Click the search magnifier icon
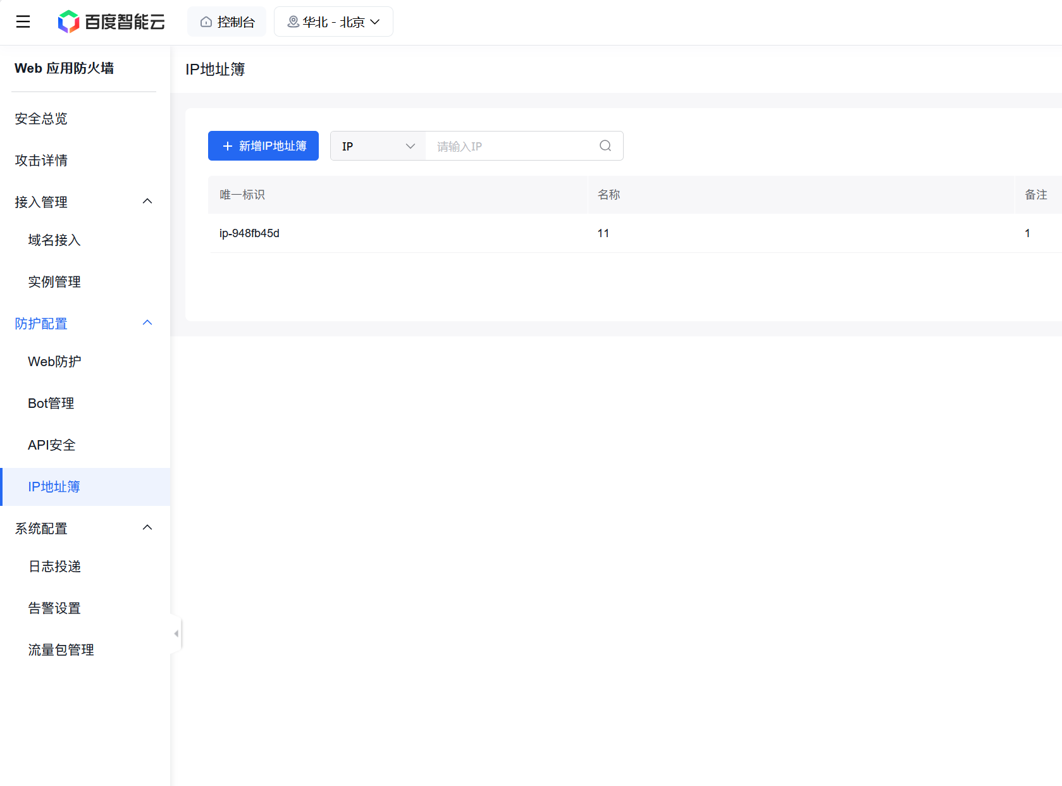1062x786 pixels. coord(605,146)
